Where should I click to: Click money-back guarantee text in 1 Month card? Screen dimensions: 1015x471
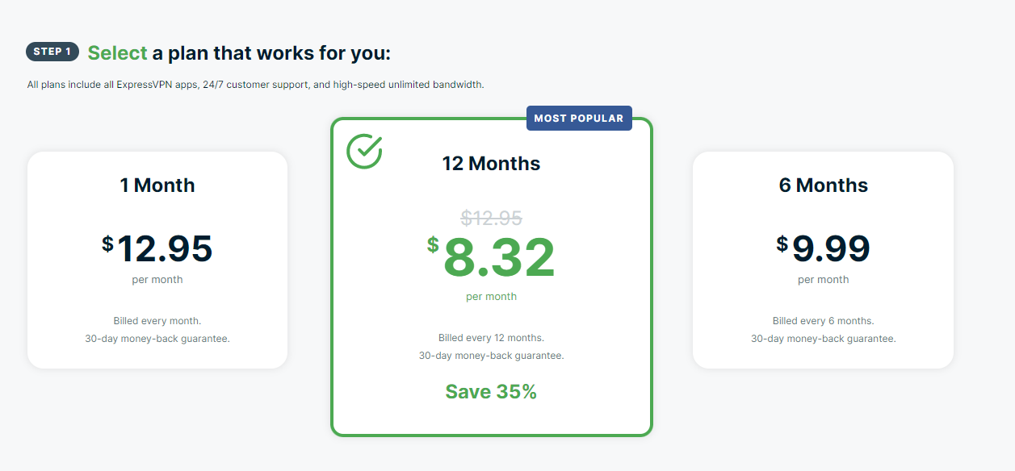[157, 339]
